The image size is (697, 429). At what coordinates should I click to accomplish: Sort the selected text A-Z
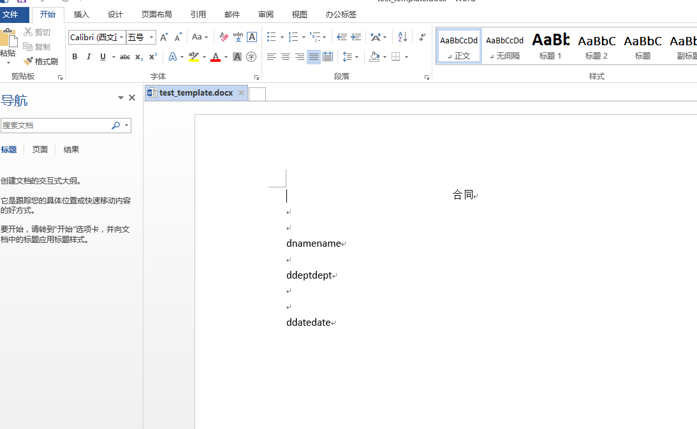[402, 37]
